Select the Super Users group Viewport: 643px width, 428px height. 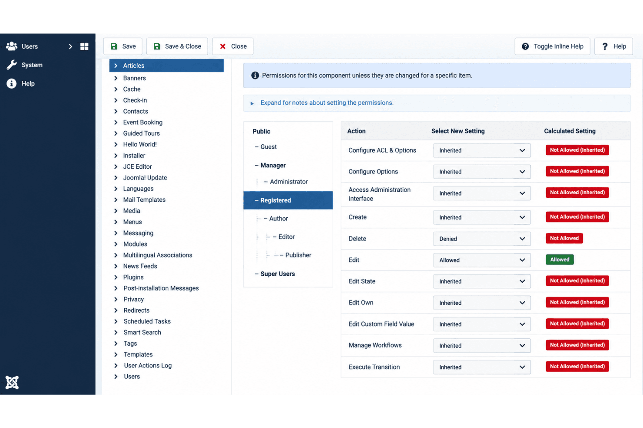coord(277,274)
